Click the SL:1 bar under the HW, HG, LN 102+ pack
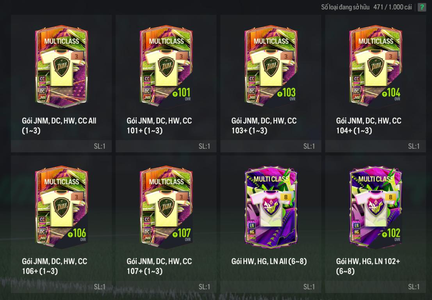The height and width of the screenshot is (300, 432). pos(375,287)
